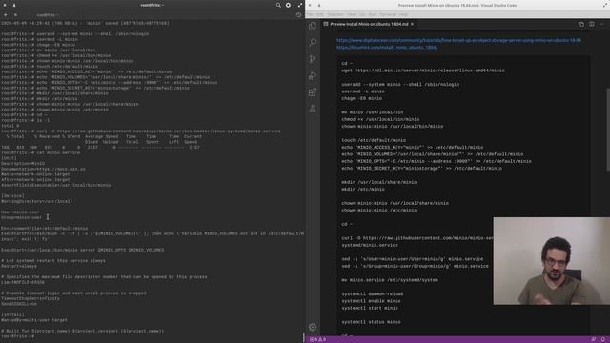Open the terminal settings gear icon

(288, 5)
